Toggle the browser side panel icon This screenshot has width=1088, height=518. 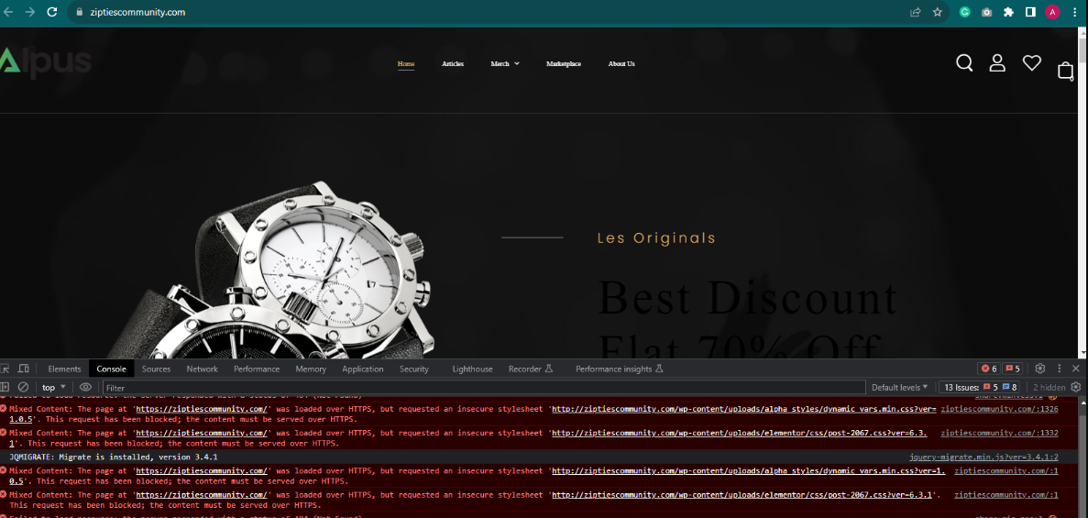(1031, 12)
